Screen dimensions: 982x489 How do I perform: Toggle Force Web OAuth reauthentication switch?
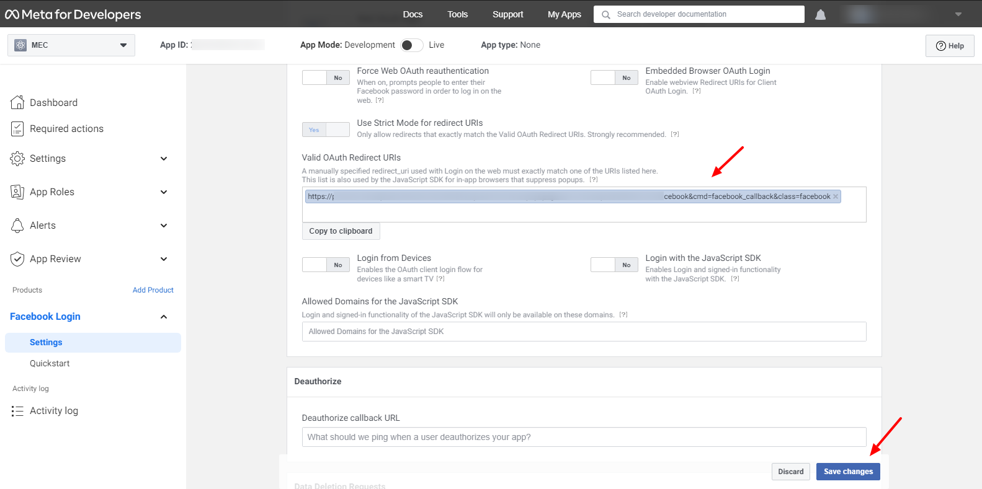(326, 77)
